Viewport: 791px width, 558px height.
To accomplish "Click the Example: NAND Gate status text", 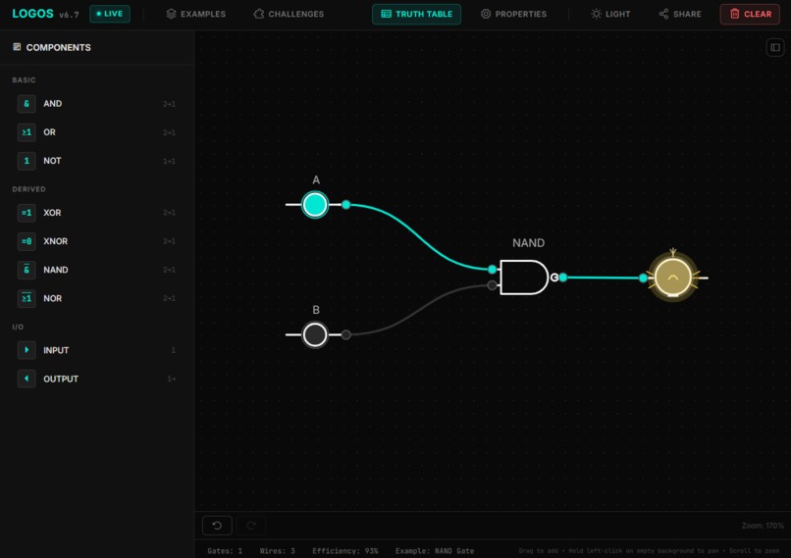I will (x=435, y=551).
